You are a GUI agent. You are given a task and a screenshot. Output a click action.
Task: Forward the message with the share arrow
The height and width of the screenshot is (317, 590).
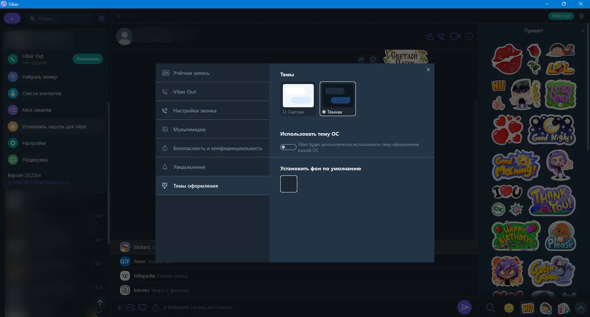point(361,59)
